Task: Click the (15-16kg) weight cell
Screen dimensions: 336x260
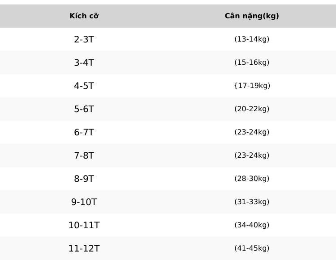Action: pos(252,63)
